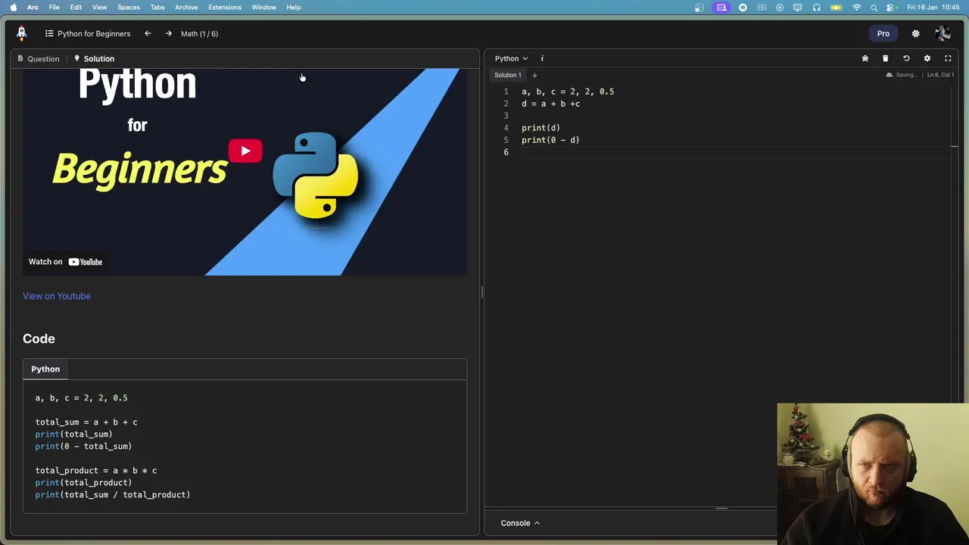Click the Python logo in the video thumbnail
The height and width of the screenshot is (545, 969).
point(316,175)
